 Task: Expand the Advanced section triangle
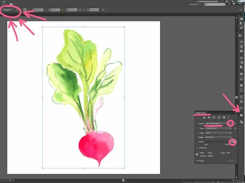pyautogui.click(x=197, y=148)
